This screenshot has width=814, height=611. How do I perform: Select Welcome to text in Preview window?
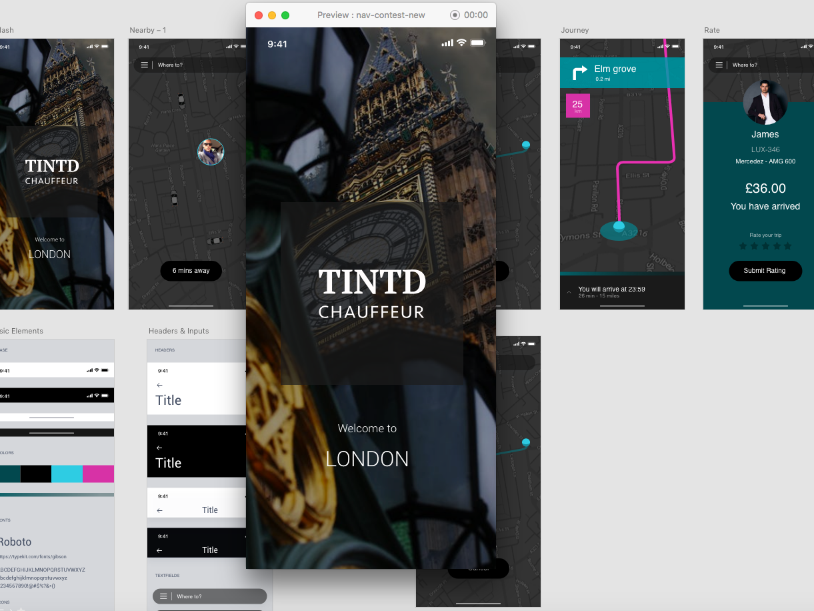click(x=367, y=428)
